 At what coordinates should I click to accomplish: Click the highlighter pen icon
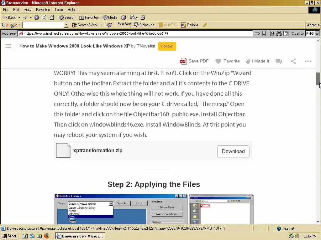pyautogui.click(x=205, y=25)
